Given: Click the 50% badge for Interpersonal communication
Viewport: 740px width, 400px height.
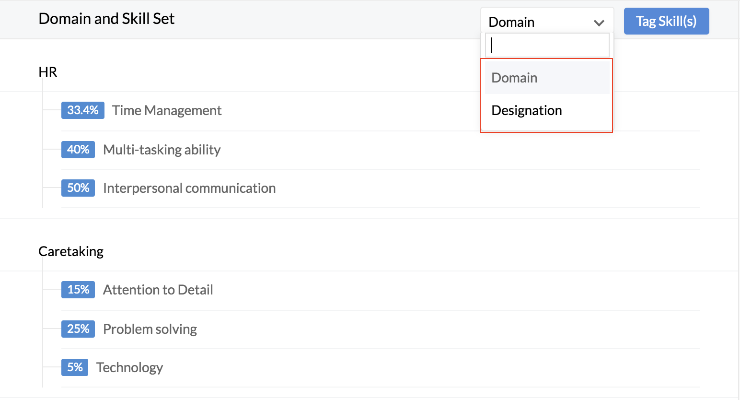Looking at the screenshot, I should [x=78, y=188].
